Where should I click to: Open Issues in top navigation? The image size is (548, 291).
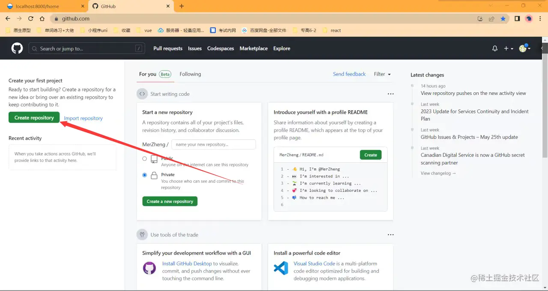pos(195,49)
